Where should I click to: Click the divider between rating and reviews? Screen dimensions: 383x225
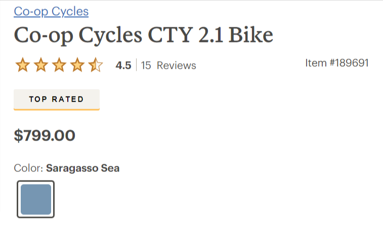click(136, 66)
